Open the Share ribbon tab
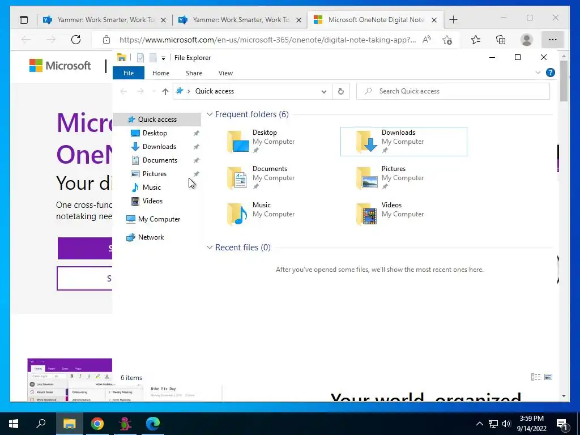This screenshot has width=580, height=435. [x=194, y=73]
